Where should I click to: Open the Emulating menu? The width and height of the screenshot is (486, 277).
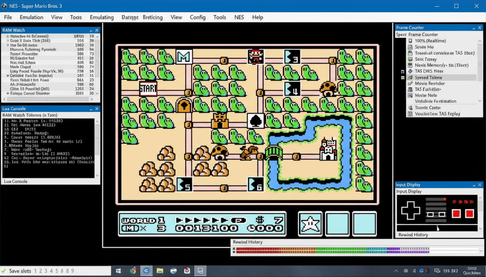[x=102, y=18]
